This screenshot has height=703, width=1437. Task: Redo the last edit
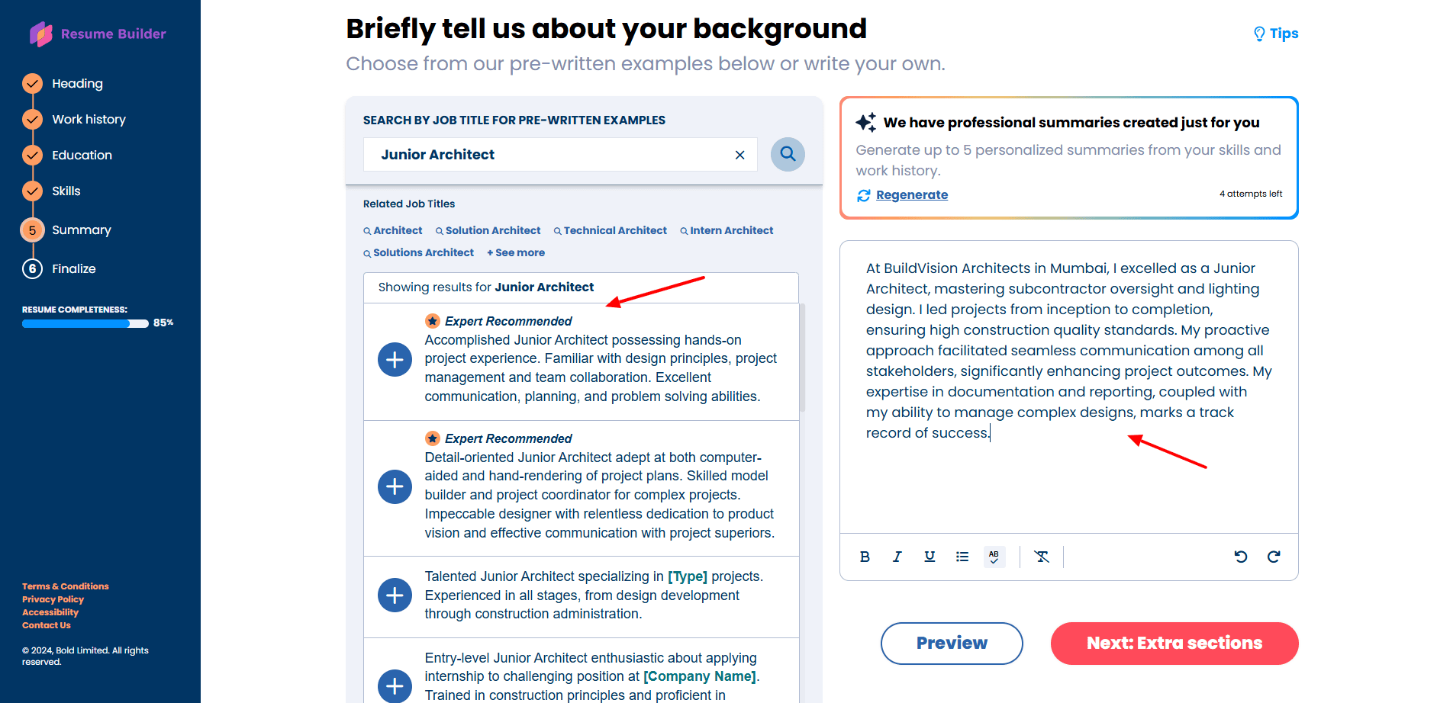coord(1274,557)
